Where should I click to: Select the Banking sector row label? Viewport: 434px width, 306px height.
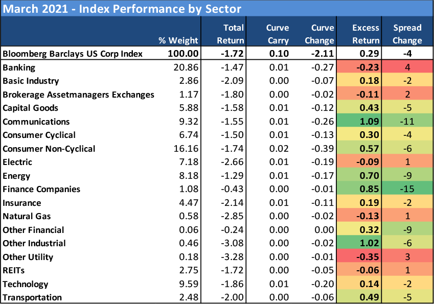tap(20, 67)
